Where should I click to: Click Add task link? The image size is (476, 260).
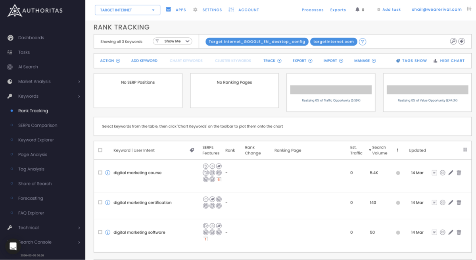[389, 10]
